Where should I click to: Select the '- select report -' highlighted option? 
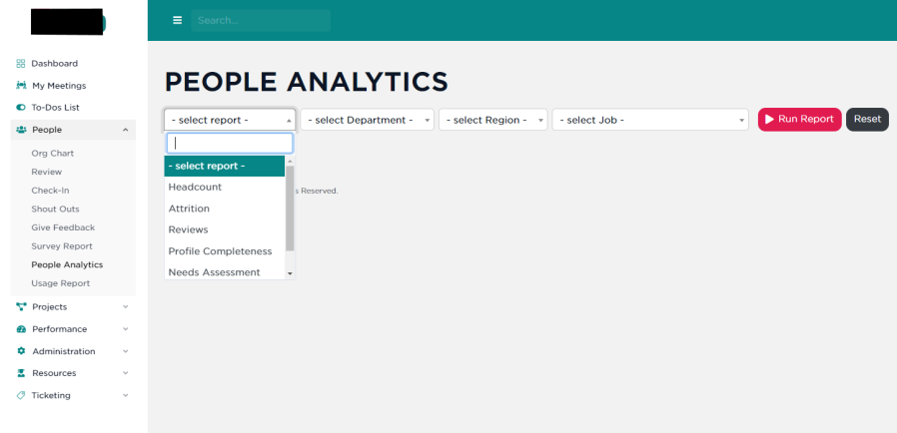click(224, 167)
